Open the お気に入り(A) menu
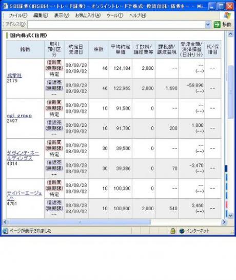Screen dimensions: 236x280 (x=88, y=15)
